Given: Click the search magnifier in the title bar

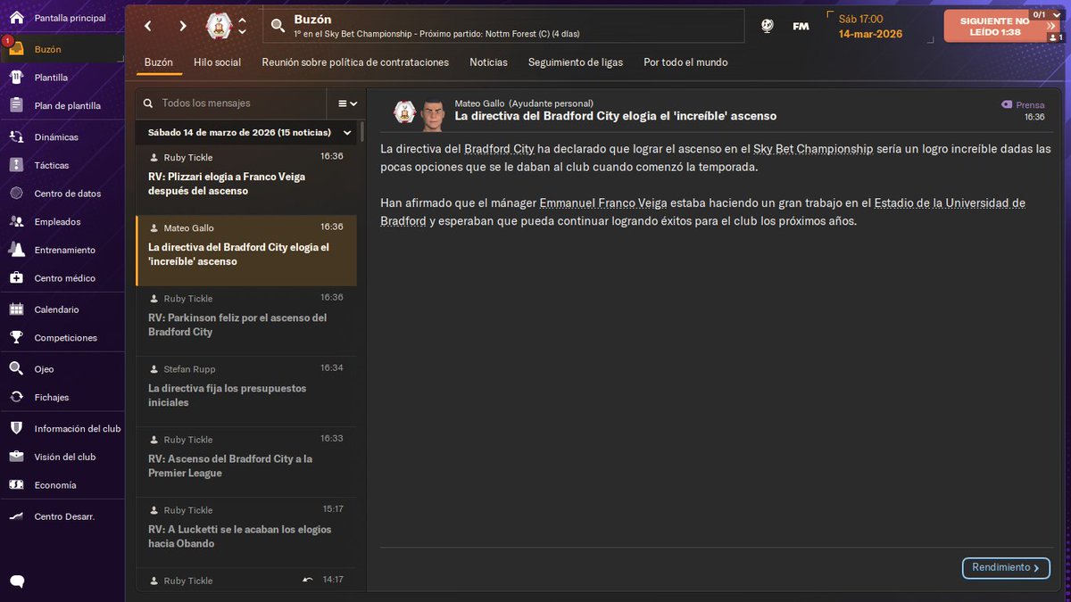Looking at the screenshot, I should pyautogui.click(x=278, y=26).
